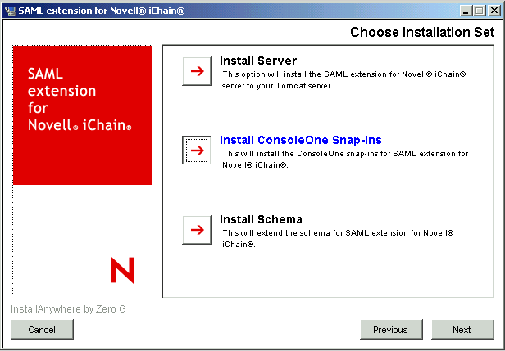Click the red SAML extension banner text

[x=80, y=99]
